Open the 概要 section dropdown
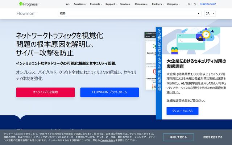Viewport: 232px width, 145px height. click(x=130, y=13)
